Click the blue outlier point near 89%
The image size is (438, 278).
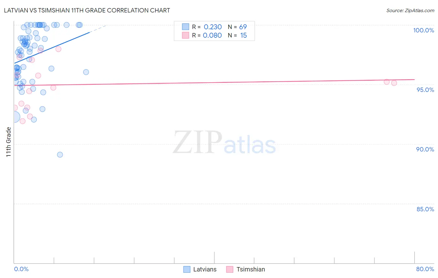point(60,155)
